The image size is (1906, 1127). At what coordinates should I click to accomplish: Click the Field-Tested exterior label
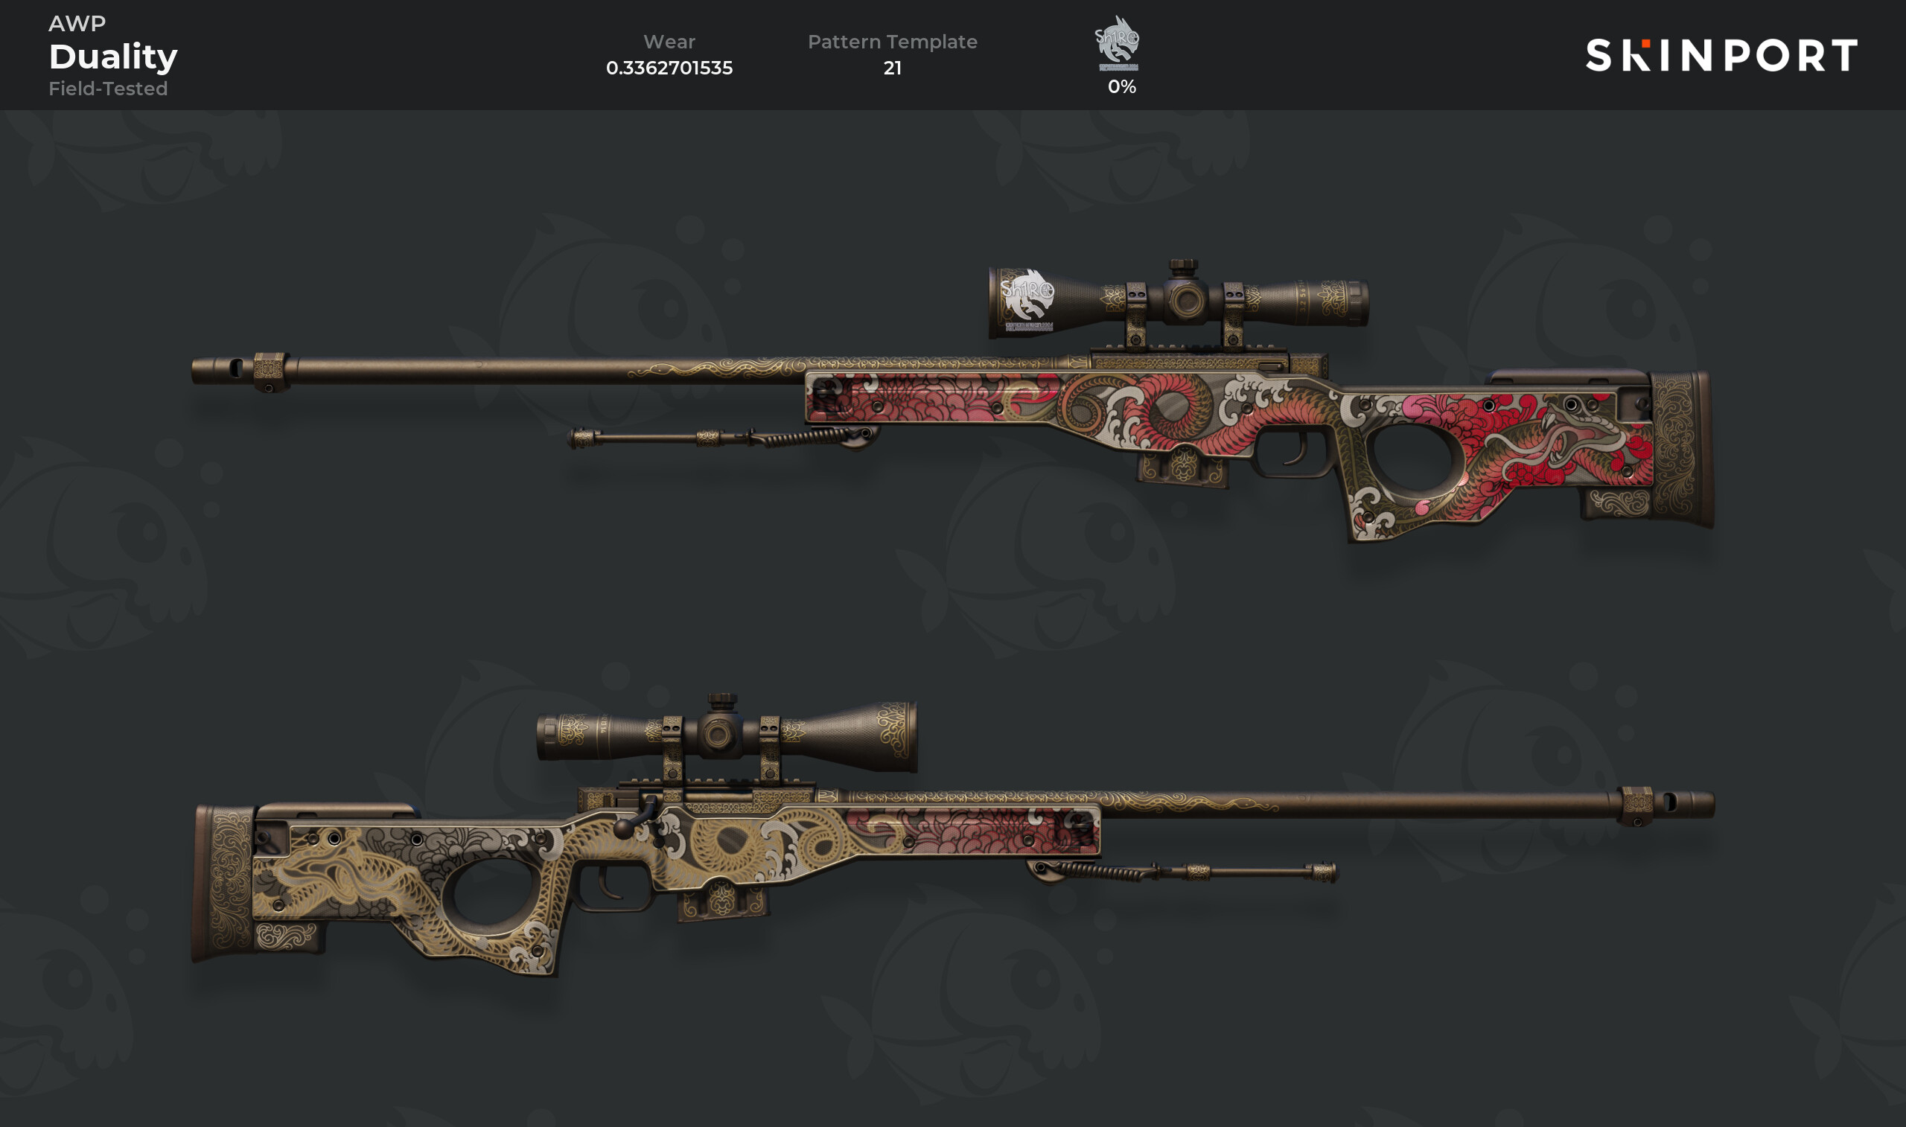point(108,89)
